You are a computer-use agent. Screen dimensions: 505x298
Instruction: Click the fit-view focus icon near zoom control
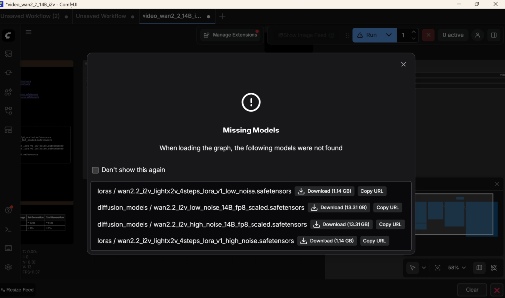[437, 267]
